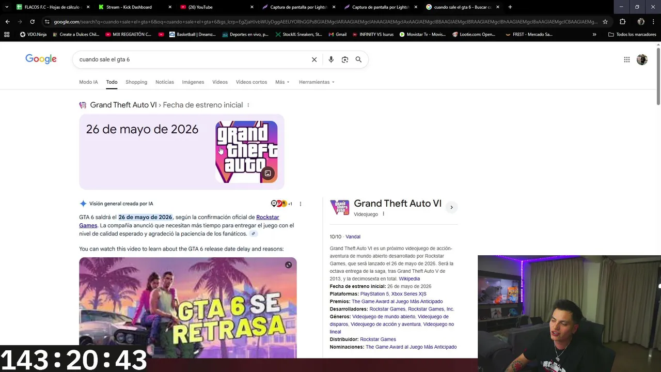Expand the Herramientas dropdown
Viewport: 661px width, 372px height.
[x=317, y=82]
